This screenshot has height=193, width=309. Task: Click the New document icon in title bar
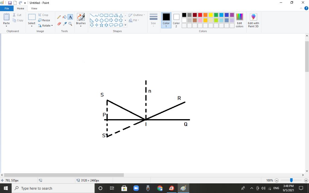click(15, 3)
